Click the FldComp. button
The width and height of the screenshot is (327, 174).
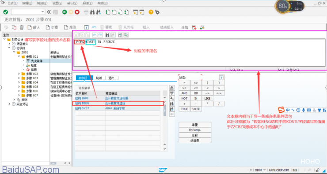(x=195, y=130)
